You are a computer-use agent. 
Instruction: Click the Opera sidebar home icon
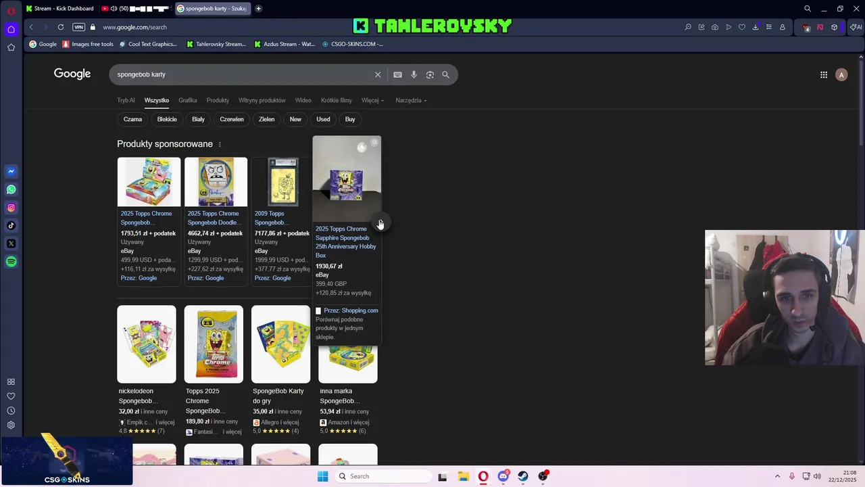[x=11, y=29]
